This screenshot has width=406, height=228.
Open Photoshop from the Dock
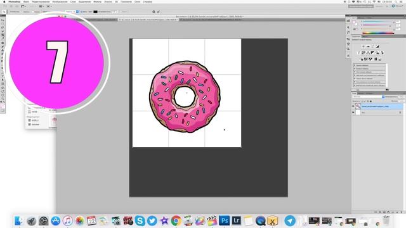(224, 221)
